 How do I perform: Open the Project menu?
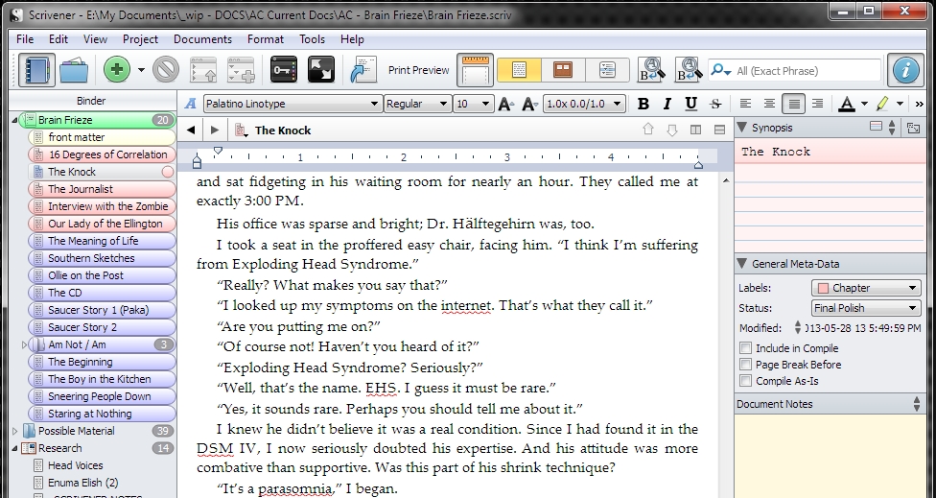coord(140,38)
